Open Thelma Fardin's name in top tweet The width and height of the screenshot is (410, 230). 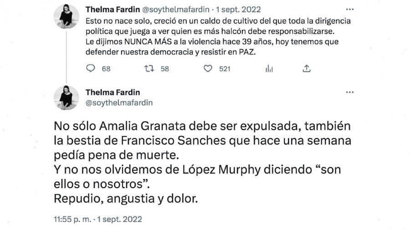click(x=111, y=9)
